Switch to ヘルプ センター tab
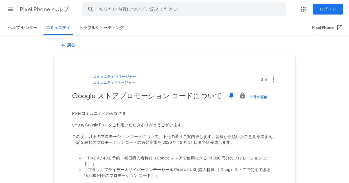The width and height of the screenshot is (349, 183). tap(22, 28)
